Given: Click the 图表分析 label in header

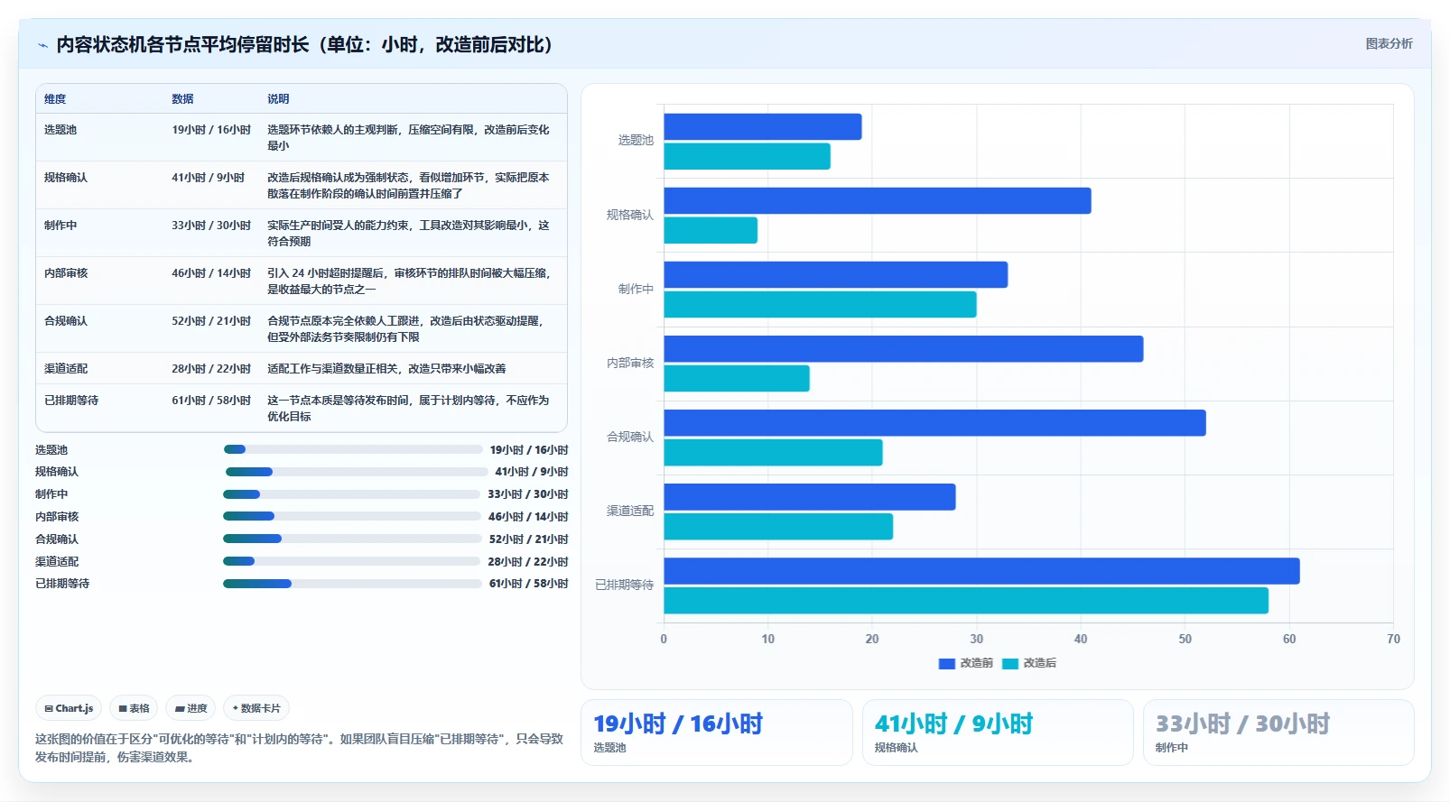Looking at the screenshot, I should pyautogui.click(x=1389, y=43).
